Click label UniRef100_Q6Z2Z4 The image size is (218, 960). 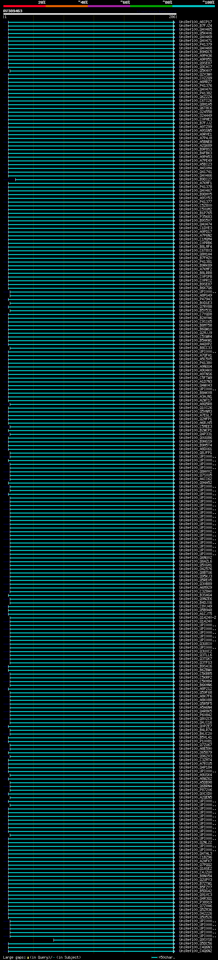click(195, 97)
